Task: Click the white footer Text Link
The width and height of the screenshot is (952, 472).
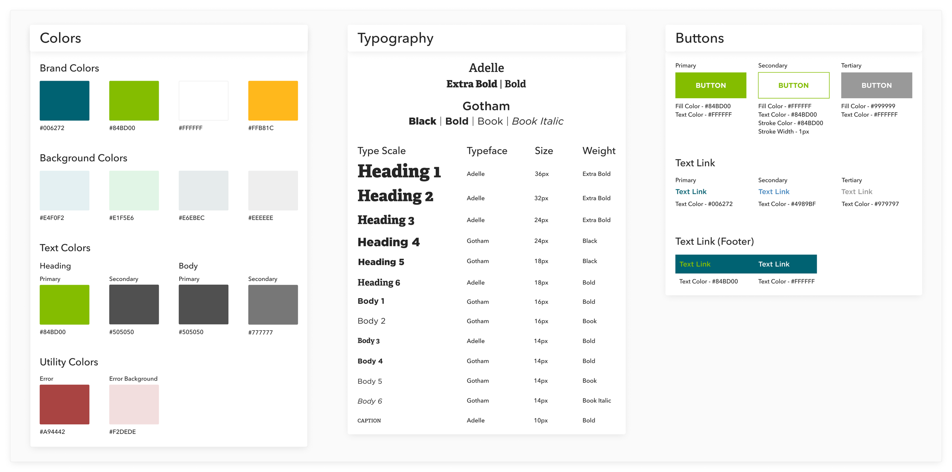Action: tap(773, 264)
